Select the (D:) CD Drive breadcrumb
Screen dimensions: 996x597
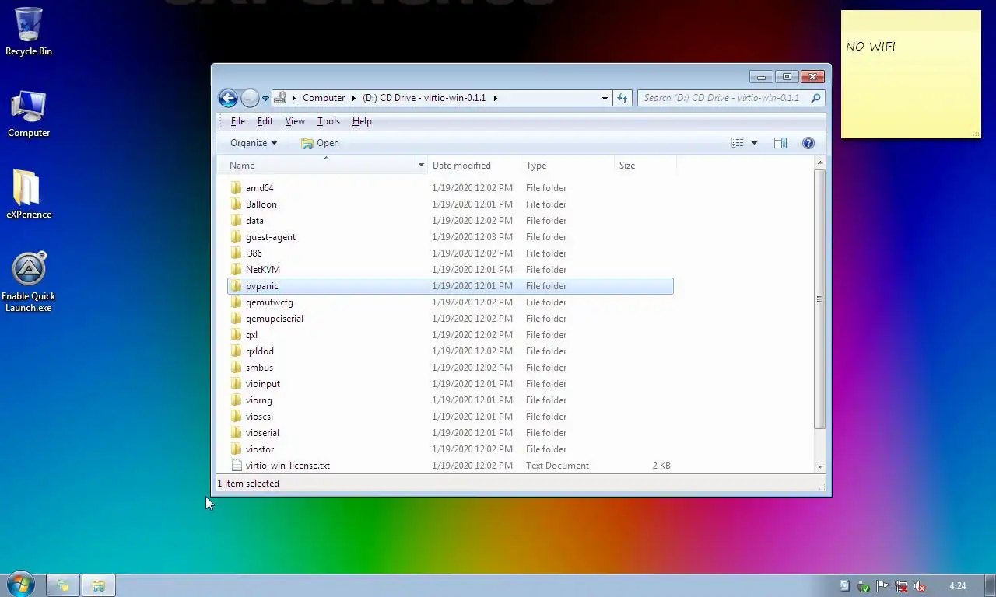coord(424,98)
